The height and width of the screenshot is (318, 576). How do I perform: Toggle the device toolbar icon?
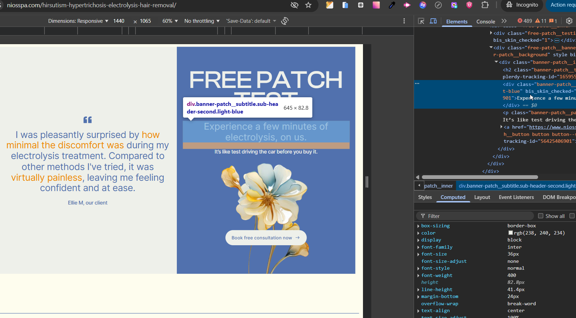pyautogui.click(x=433, y=21)
